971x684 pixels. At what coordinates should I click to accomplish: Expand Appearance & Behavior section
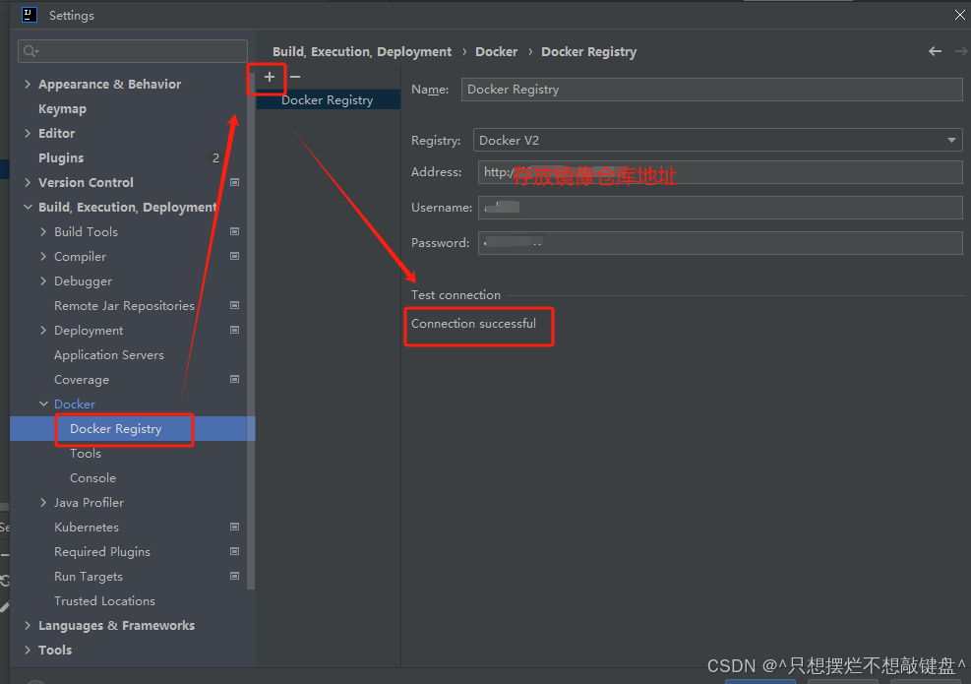(x=28, y=84)
